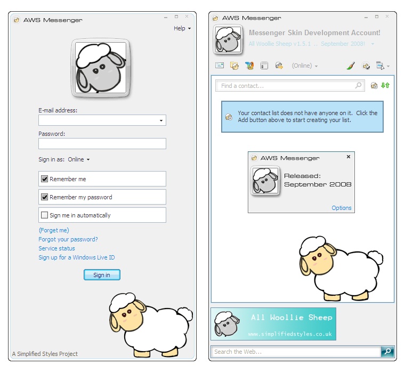Click the All Woollie Sheep banner ad
The width and height of the screenshot is (405, 373).
click(273, 324)
